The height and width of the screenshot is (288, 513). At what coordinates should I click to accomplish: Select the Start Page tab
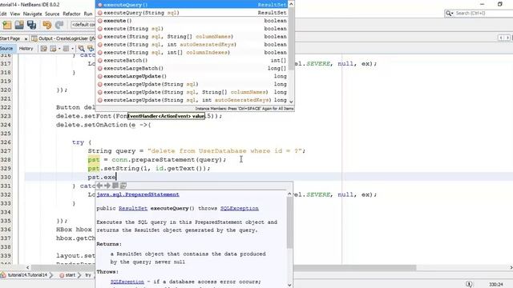pos(10,38)
